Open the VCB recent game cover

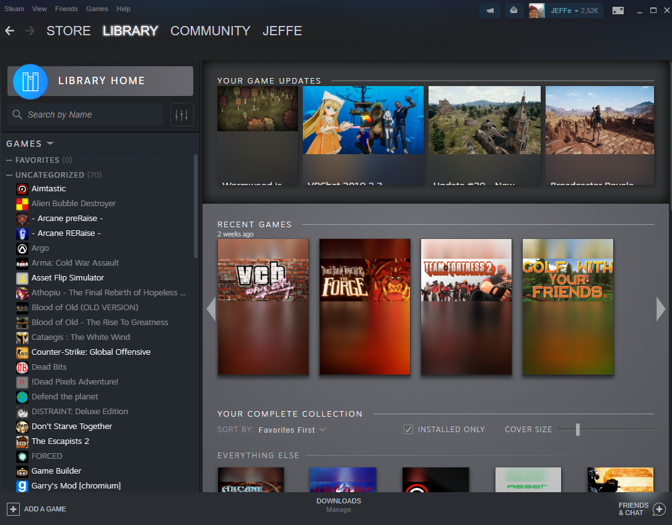point(263,307)
